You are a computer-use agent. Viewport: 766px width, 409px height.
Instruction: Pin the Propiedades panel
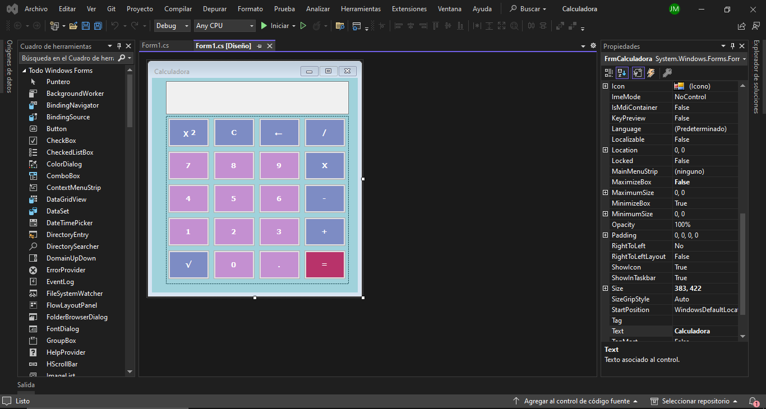tap(732, 46)
